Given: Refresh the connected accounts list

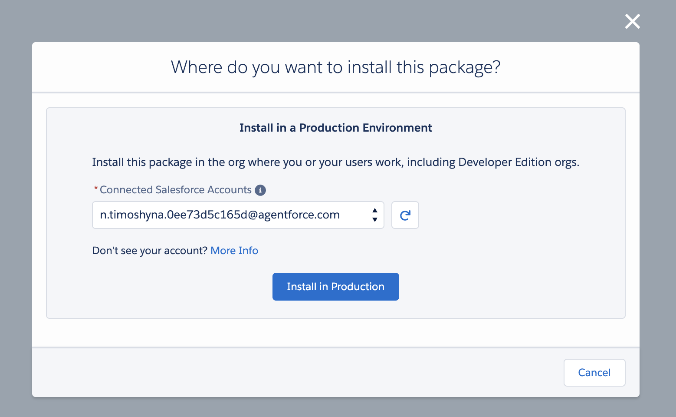Looking at the screenshot, I should (405, 215).
